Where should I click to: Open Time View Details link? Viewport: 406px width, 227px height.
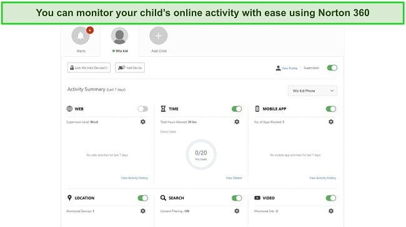pos(234,178)
